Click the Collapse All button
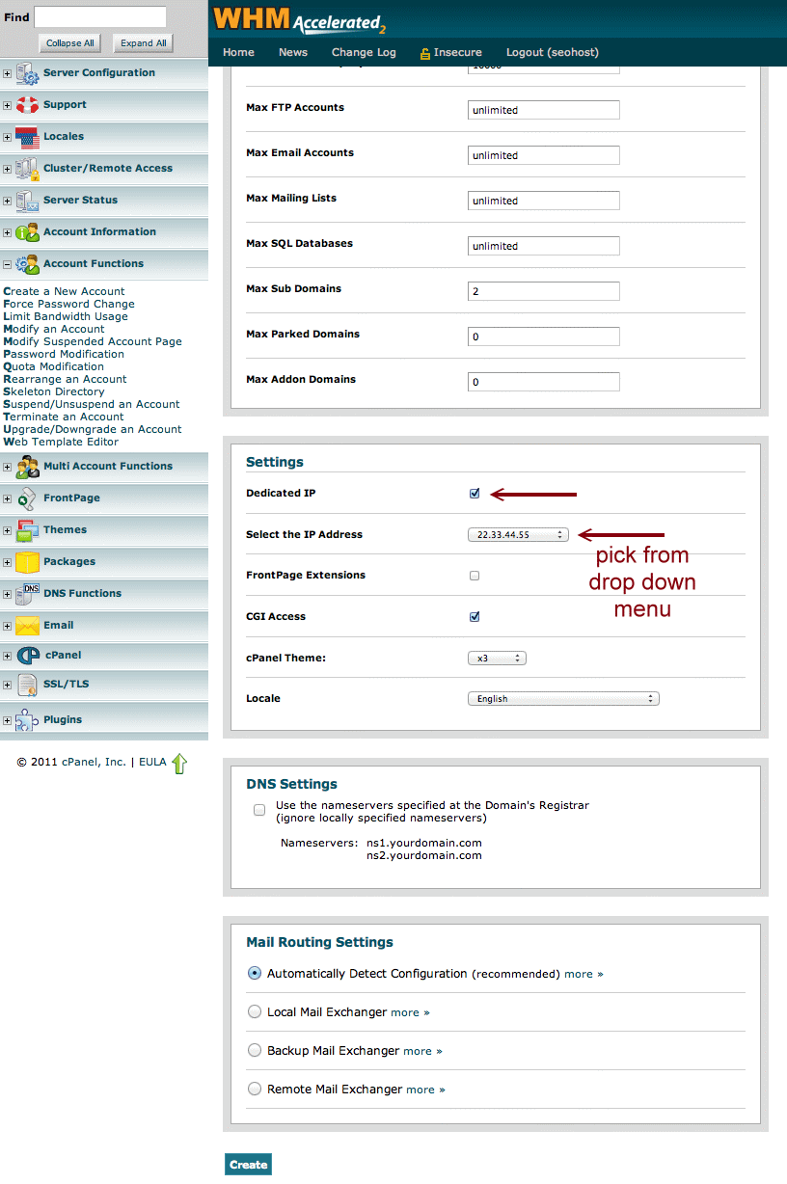The height and width of the screenshot is (1184, 787). (x=70, y=43)
